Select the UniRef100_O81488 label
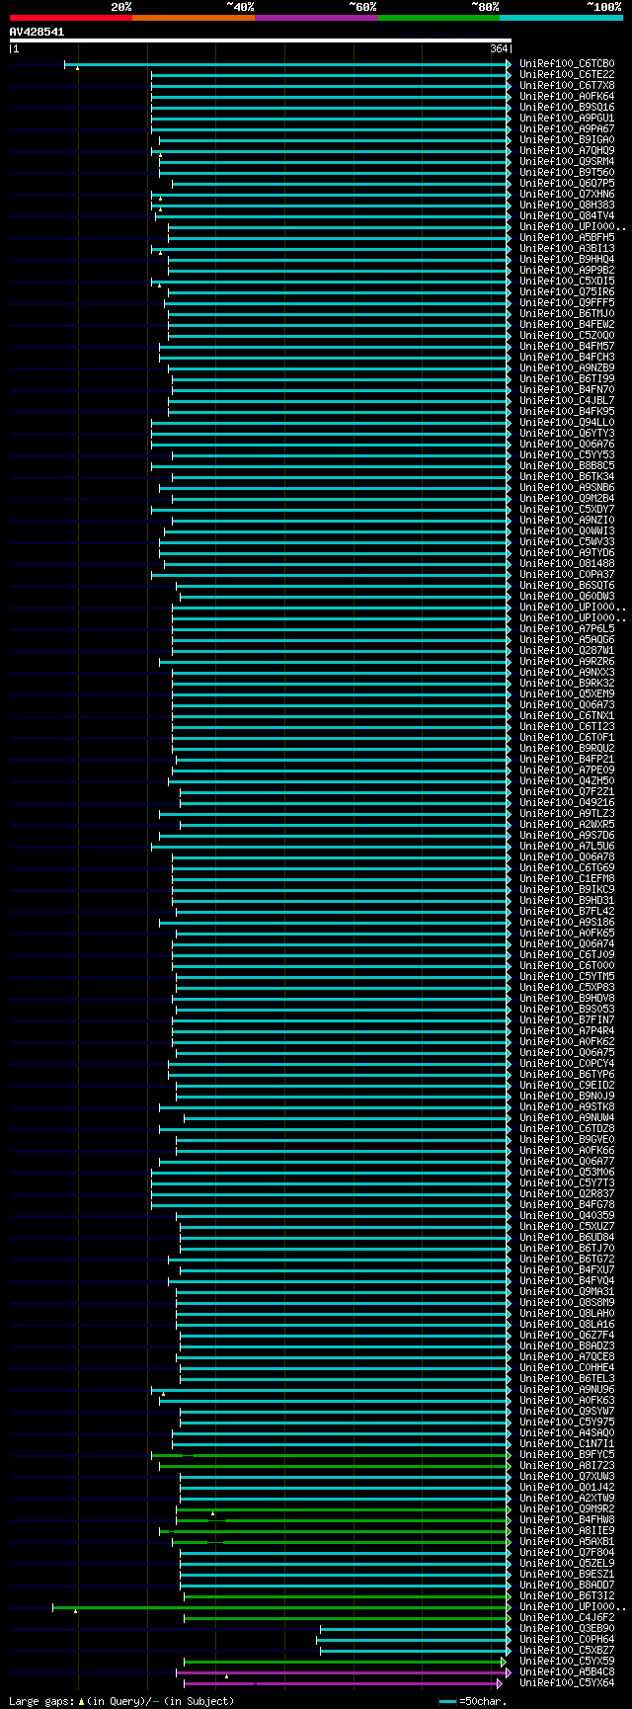This screenshot has width=632, height=1709. click(x=567, y=564)
